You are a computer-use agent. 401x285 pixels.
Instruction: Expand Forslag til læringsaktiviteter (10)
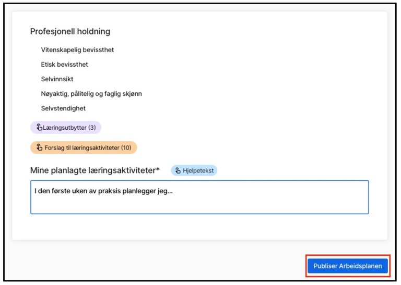(84, 147)
